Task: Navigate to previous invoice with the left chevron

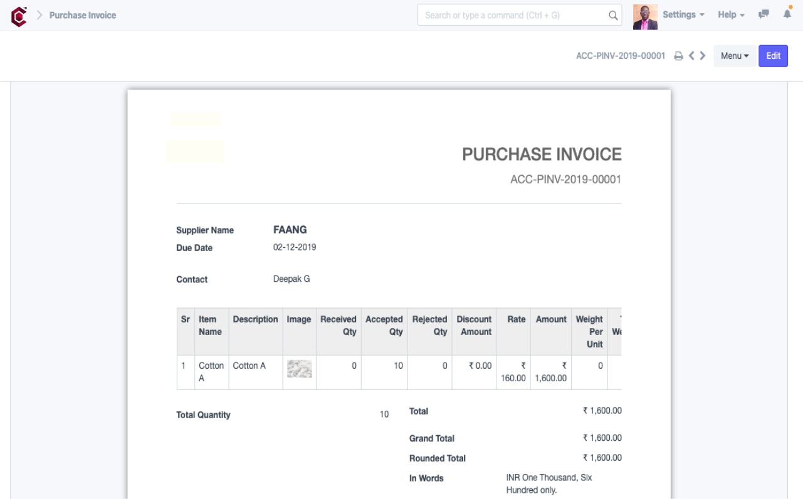Action: pyautogui.click(x=691, y=56)
